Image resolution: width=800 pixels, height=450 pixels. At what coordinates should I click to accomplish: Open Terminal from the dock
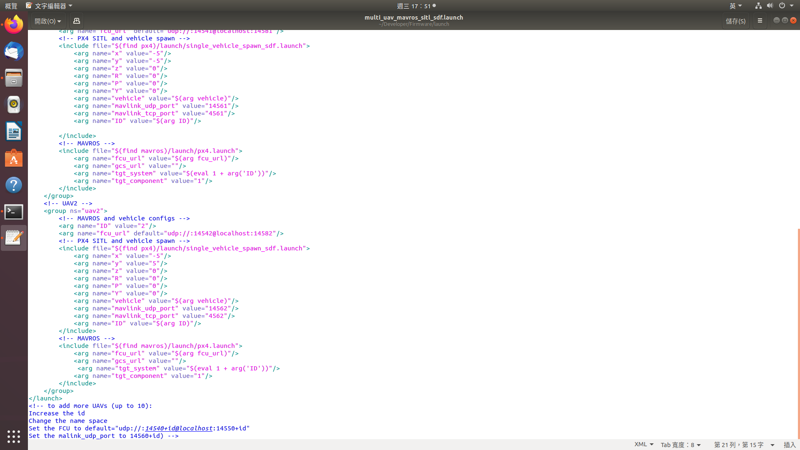[14, 212]
